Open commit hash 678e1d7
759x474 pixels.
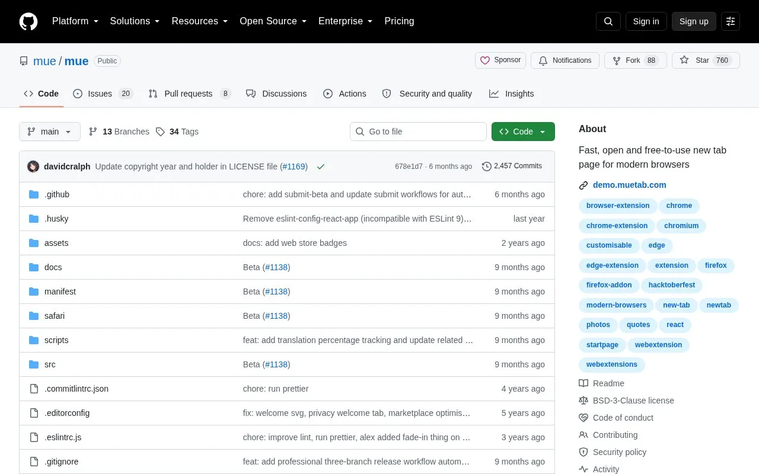409,166
